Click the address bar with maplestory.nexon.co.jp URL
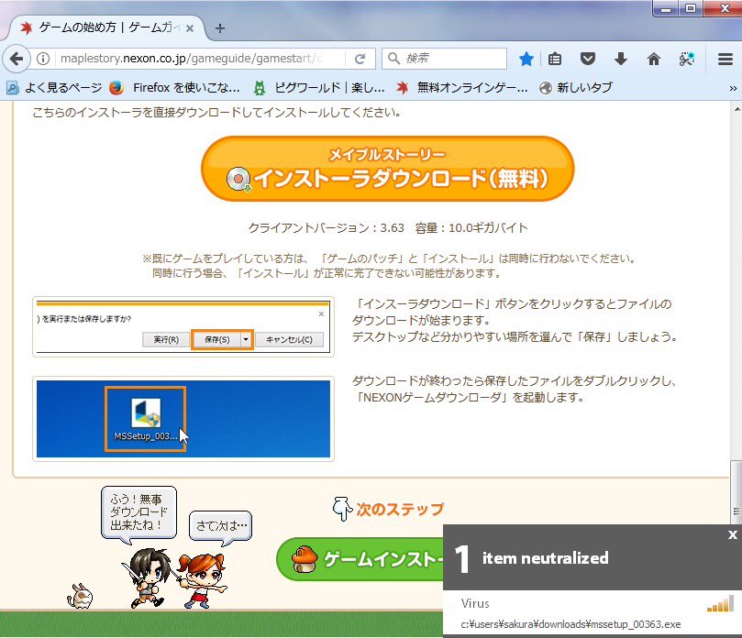 [x=192, y=59]
